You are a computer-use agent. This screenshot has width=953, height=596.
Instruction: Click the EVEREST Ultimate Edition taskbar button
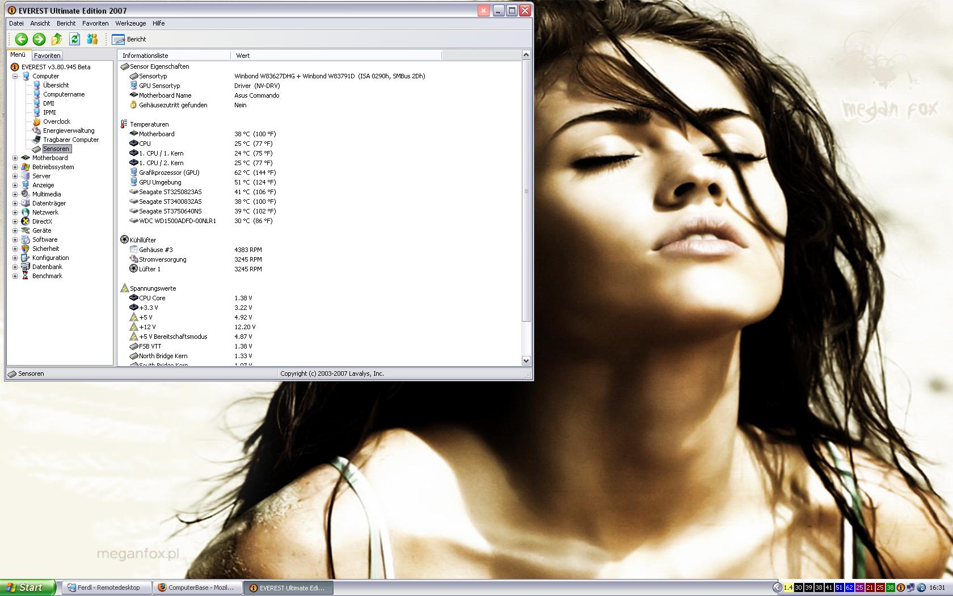point(288,588)
